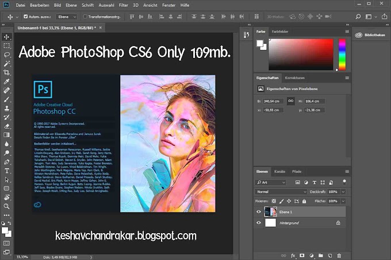The image size is (391, 260).
Task: Click the Ebene 1 layer thumbnail
Action: coord(271,212)
